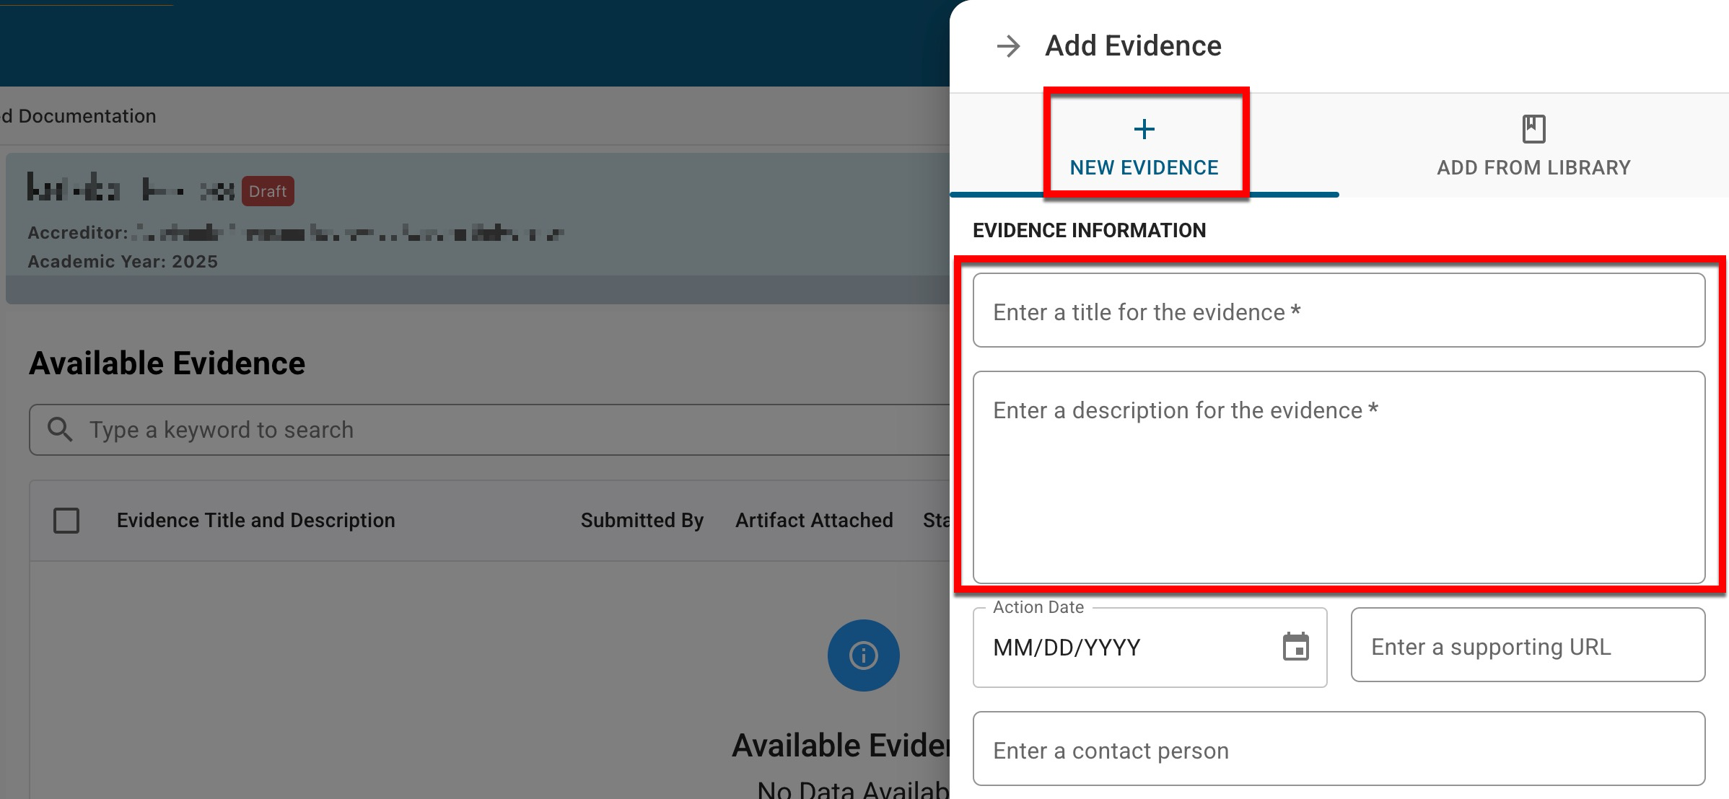This screenshot has height=799, width=1729.
Task: Click the Submitted By column header
Action: pyautogui.click(x=642, y=521)
